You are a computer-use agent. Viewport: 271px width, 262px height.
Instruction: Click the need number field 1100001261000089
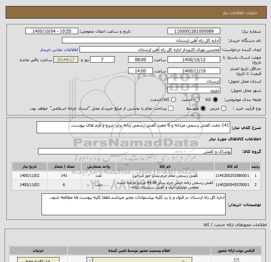(x=194, y=31)
